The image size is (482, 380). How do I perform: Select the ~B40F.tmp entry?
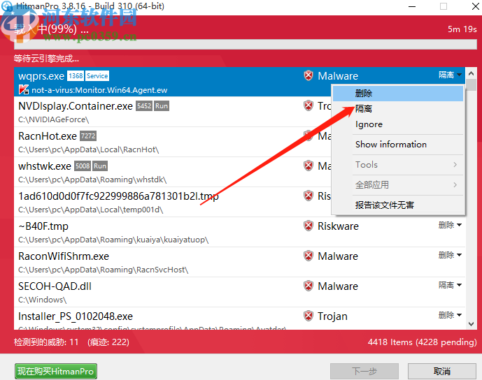tap(239, 233)
